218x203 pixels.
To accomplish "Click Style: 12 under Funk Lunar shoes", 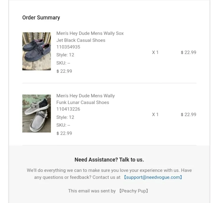I will (65, 117).
